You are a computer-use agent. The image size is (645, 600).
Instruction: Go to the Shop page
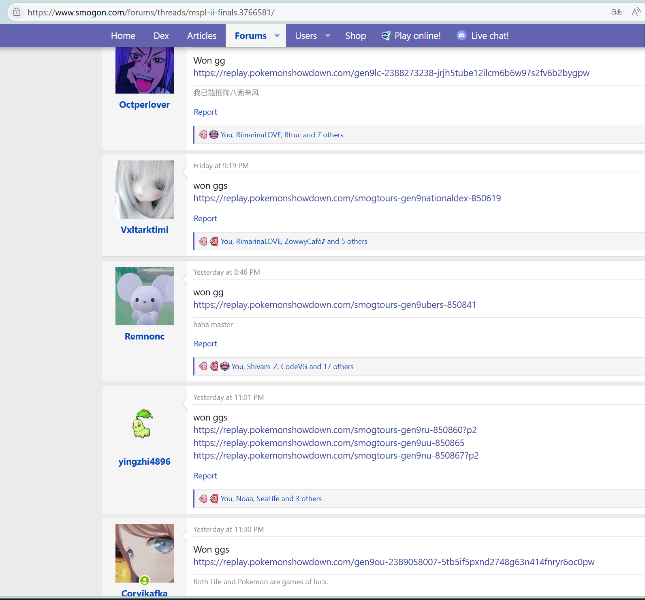[x=355, y=36]
